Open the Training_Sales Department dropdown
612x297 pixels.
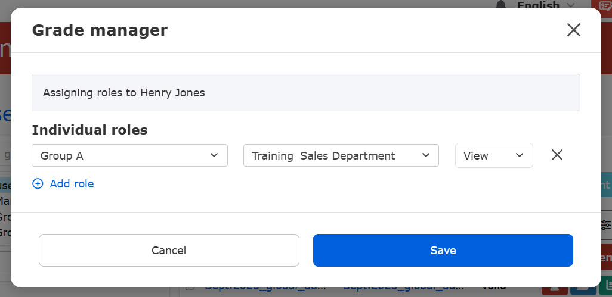click(x=341, y=155)
